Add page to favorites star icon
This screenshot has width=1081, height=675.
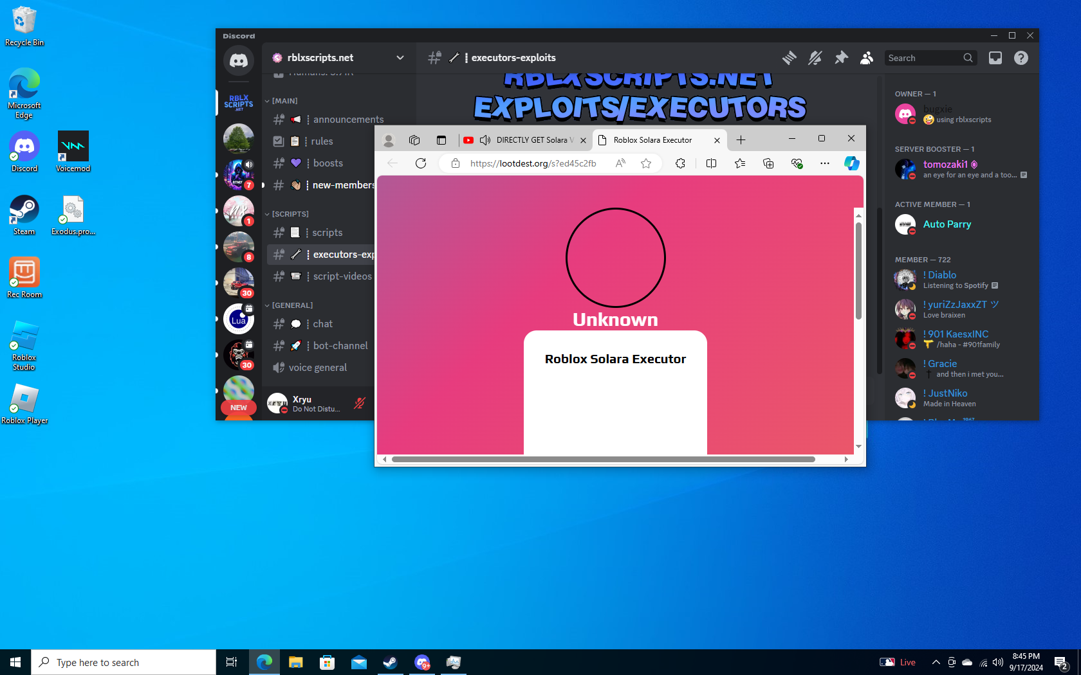click(646, 163)
